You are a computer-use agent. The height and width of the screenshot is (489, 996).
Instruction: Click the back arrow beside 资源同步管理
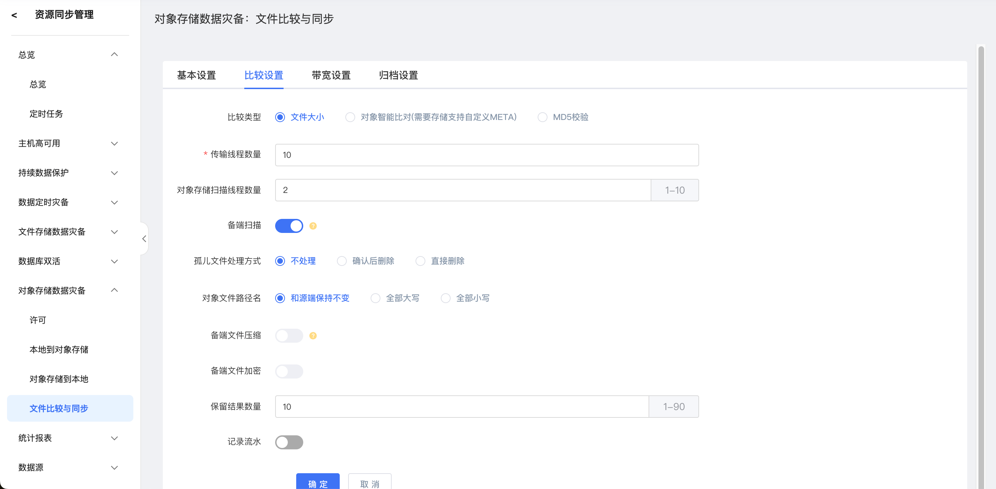coord(14,15)
